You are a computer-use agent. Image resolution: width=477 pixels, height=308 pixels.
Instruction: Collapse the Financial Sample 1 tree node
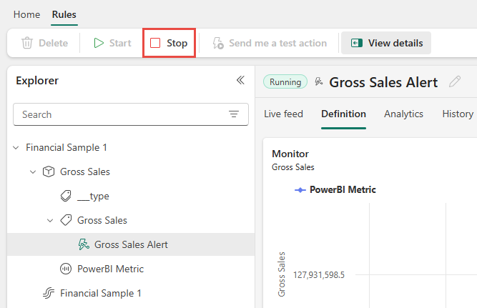[16, 147]
